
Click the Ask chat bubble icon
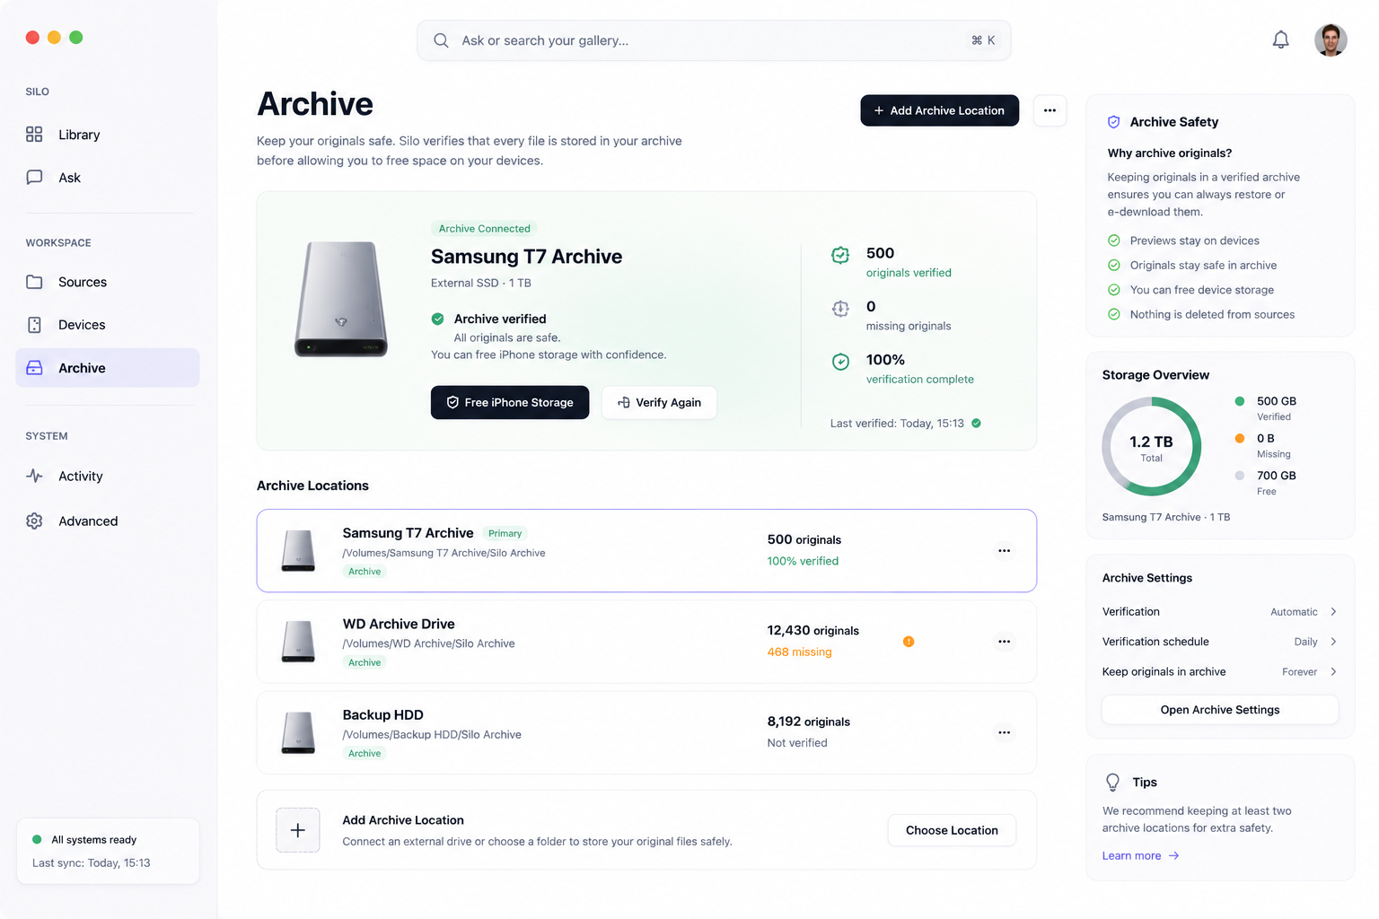point(34,178)
